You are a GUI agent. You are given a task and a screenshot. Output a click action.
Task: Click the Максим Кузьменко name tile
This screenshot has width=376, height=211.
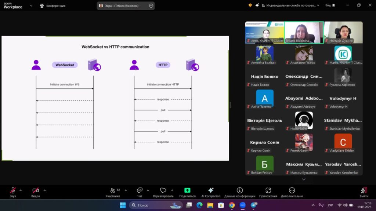pos(304,164)
